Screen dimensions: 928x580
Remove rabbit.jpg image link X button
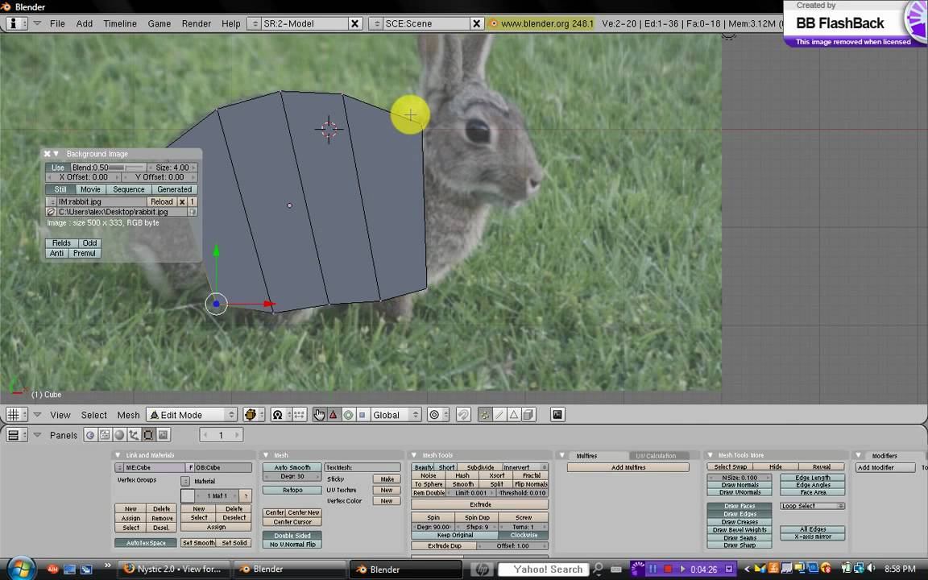[182, 202]
